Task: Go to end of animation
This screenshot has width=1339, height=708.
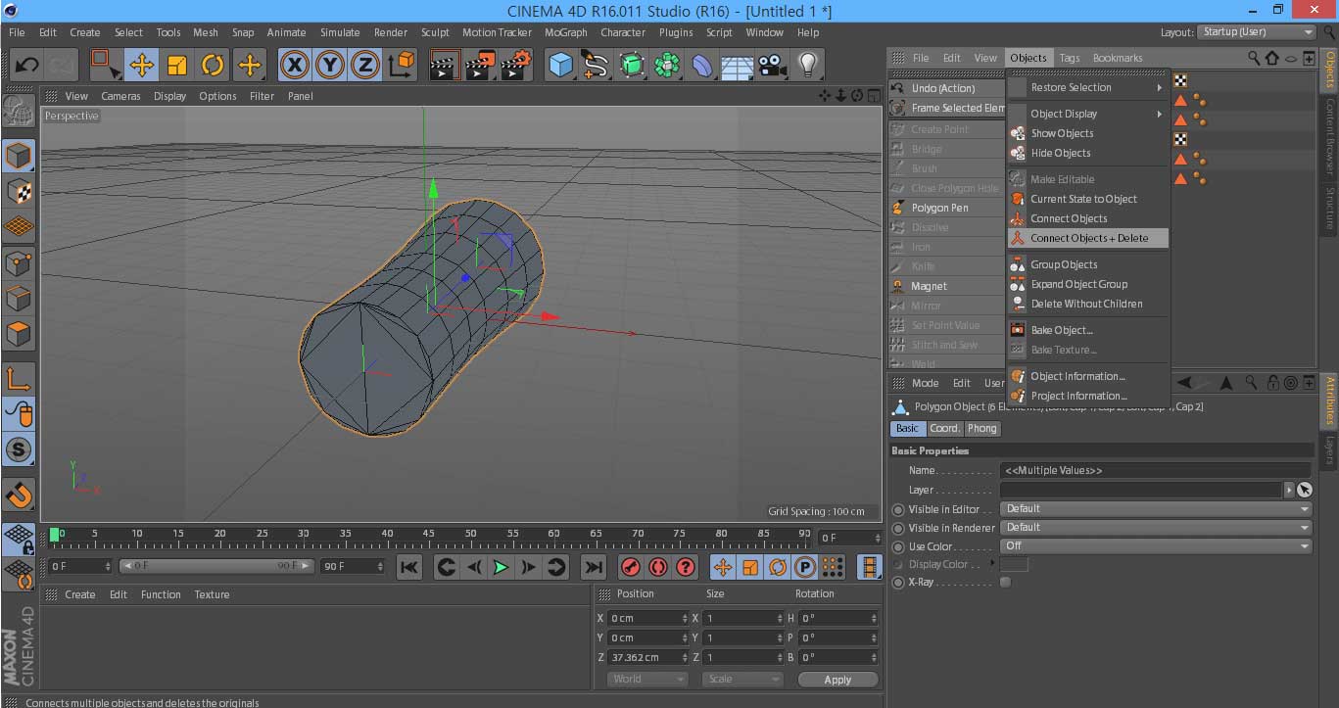Action: 594,567
